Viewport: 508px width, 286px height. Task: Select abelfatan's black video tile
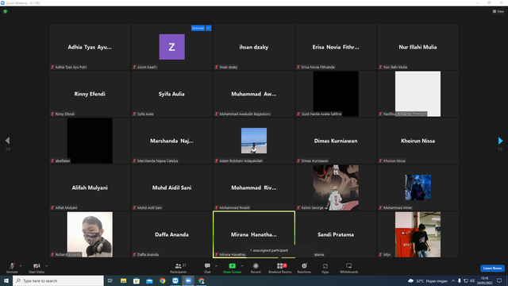pyautogui.click(x=90, y=141)
